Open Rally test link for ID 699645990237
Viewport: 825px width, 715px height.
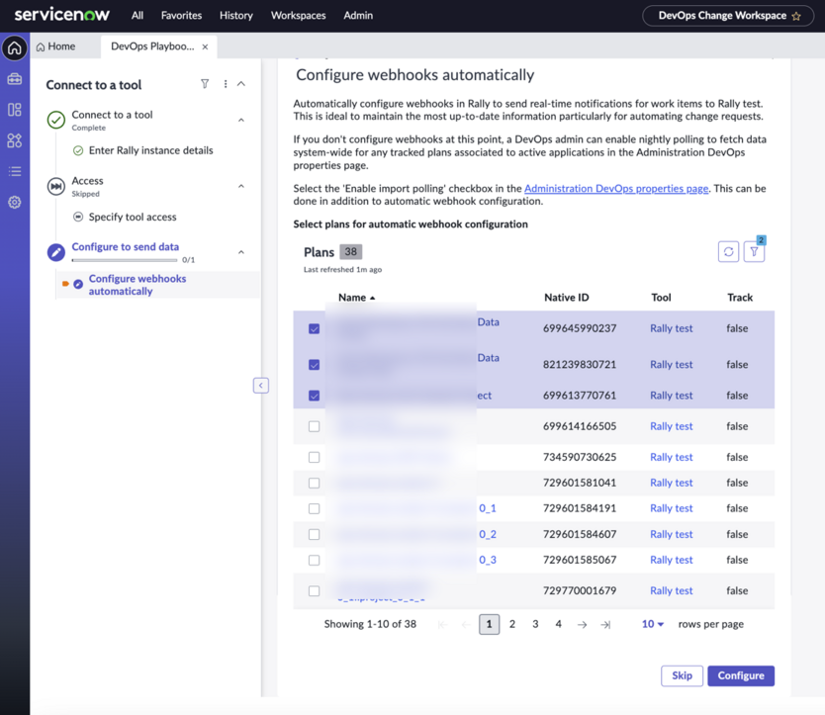(x=672, y=328)
